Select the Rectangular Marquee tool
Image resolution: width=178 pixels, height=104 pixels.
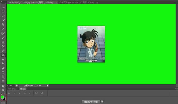[3, 11]
